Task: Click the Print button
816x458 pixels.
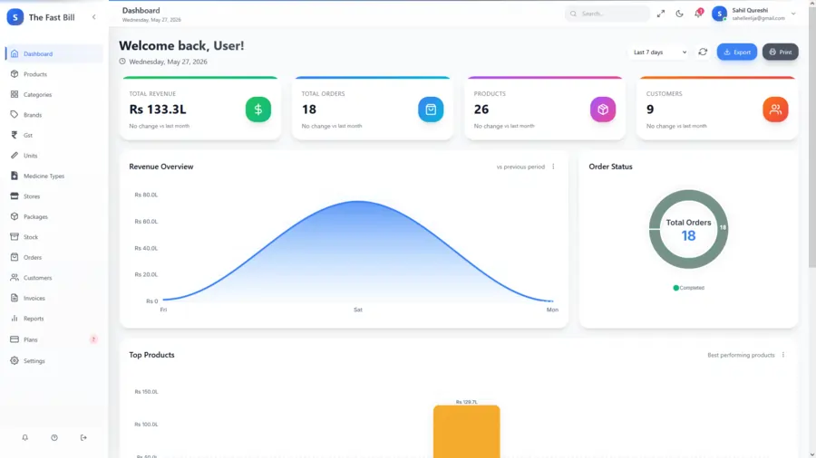Action: (780, 52)
